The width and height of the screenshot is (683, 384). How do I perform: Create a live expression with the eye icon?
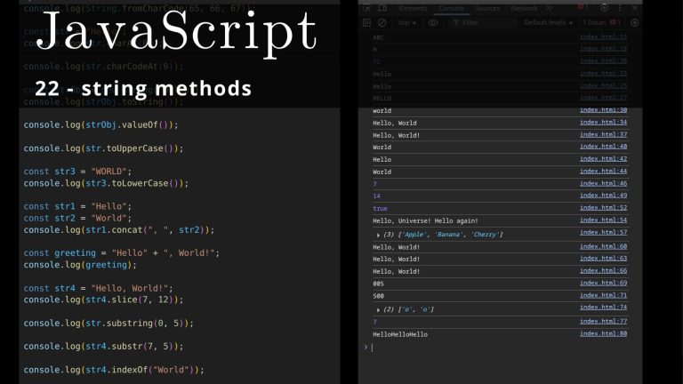point(433,22)
